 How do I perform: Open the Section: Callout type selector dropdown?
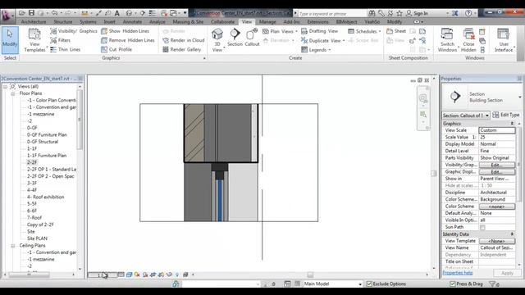click(x=466, y=116)
